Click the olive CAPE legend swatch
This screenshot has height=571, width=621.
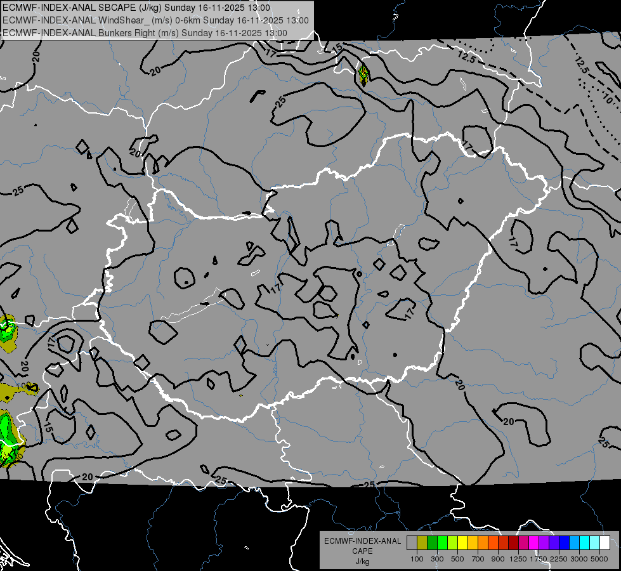tap(422, 543)
